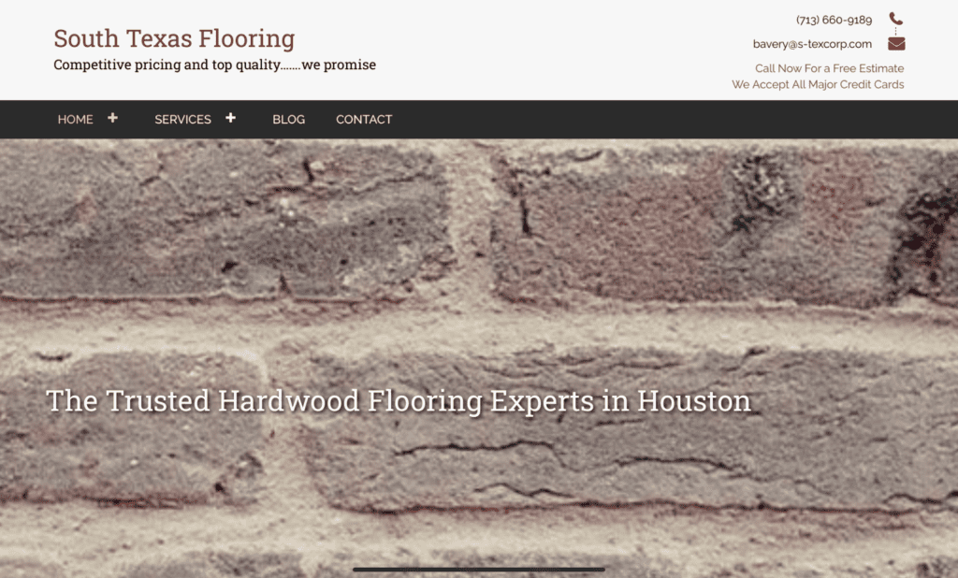Open the Services menu item
The height and width of the screenshot is (578, 958).
pyautogui.click(x=182, y=120)
